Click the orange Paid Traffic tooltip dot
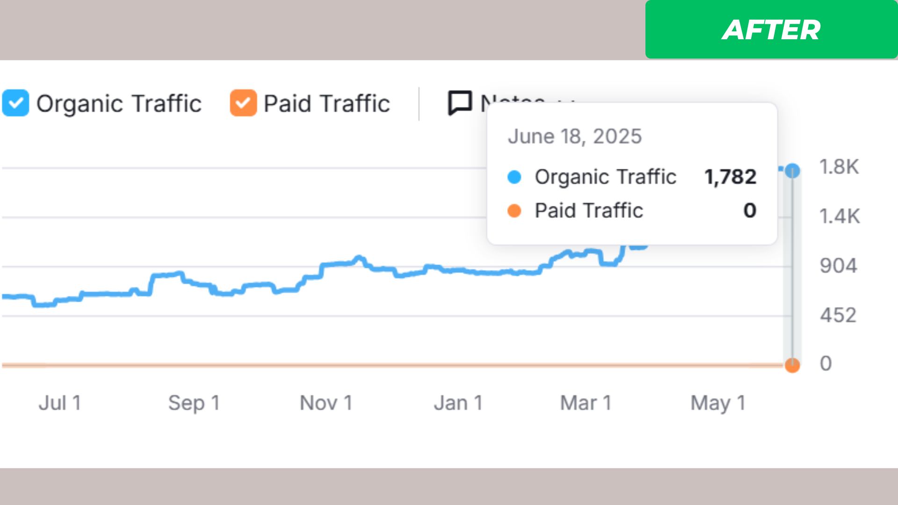Screen dimensions: 898x505 pyautogui.click(x=514, y=211)
